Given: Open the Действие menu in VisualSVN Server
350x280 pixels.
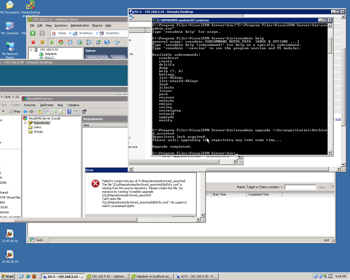Looking at the screenshot, I should 47,105.
